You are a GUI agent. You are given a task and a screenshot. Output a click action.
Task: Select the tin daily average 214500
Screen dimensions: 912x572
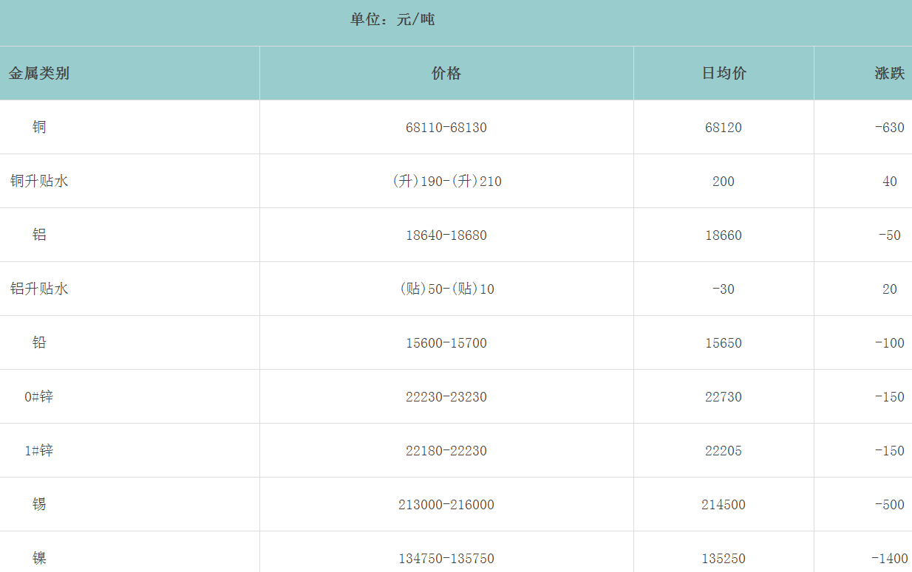tap(724, 505)
